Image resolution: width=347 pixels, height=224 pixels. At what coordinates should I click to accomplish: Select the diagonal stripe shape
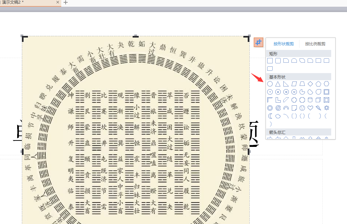pos(286,100)
